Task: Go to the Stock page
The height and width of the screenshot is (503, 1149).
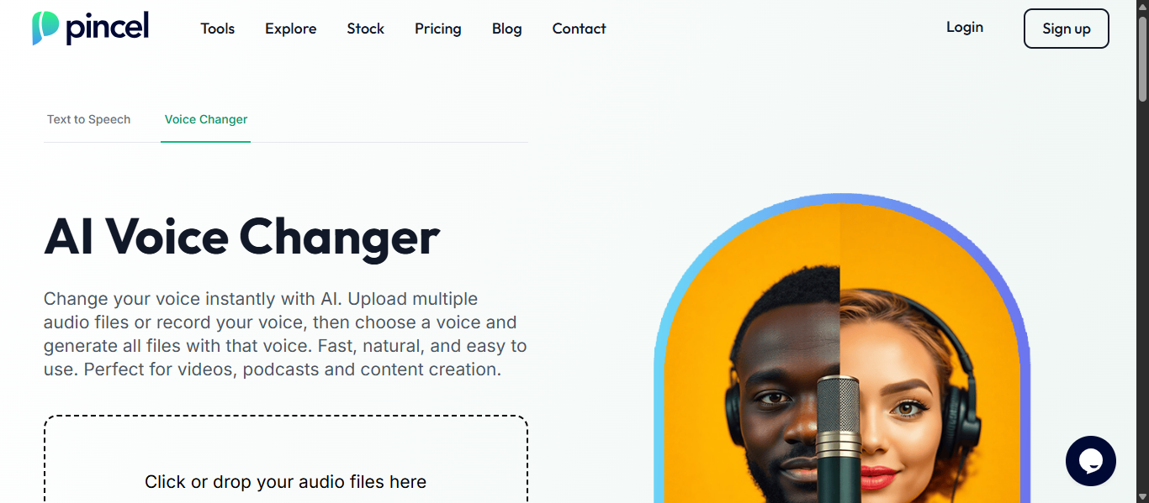Action: click(x=366, y=29)
